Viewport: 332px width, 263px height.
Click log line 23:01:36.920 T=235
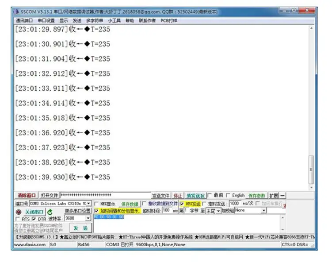tap(63, 133)
